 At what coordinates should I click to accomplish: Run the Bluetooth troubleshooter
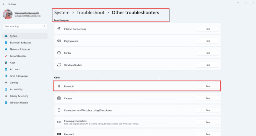pos(207,86)
